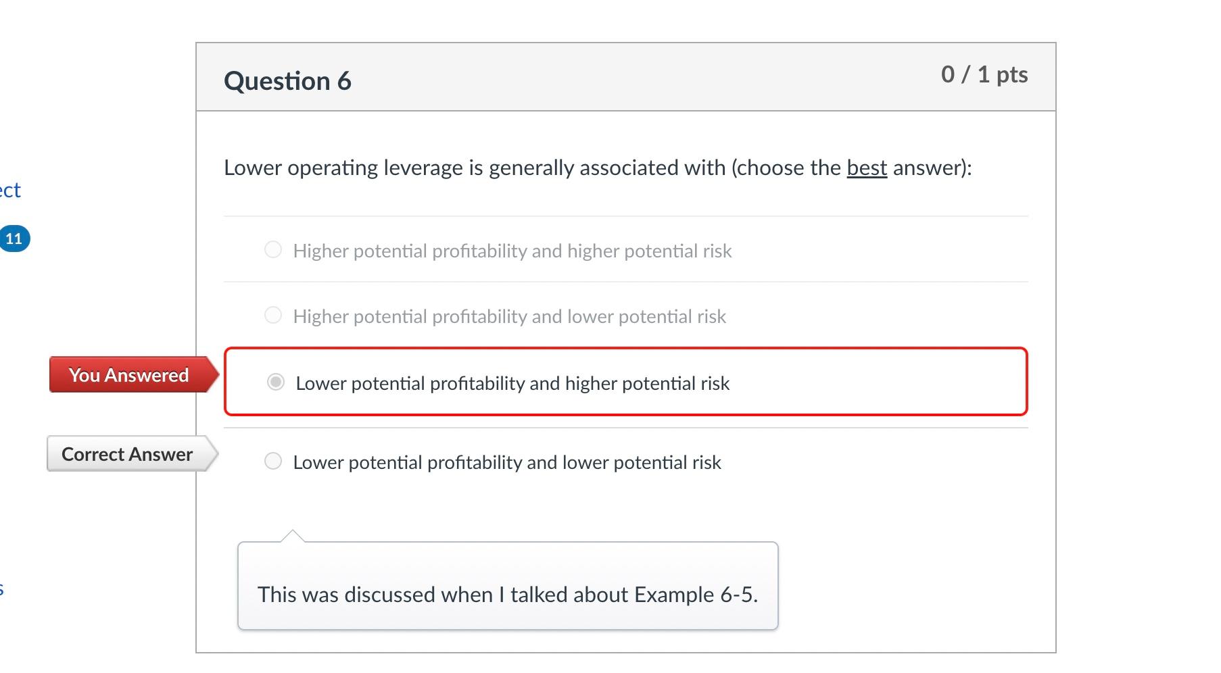Viewport: 1221px width, 673px height.
Task: Open the cut-off 's' link at bottom left
Action: coord(2,589)
